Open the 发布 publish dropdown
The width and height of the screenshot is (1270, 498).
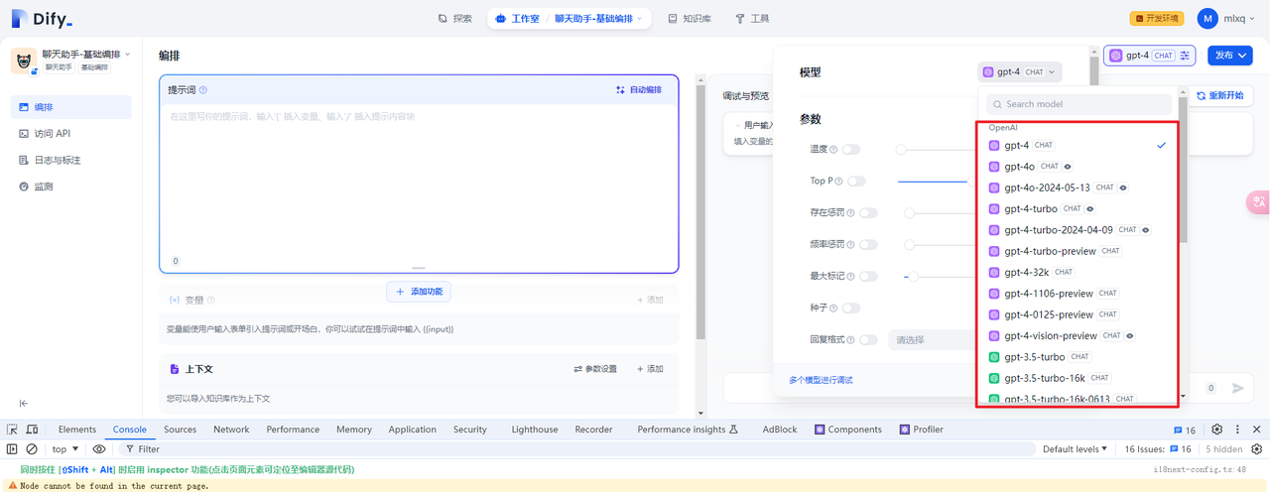tap(1230, 56)
